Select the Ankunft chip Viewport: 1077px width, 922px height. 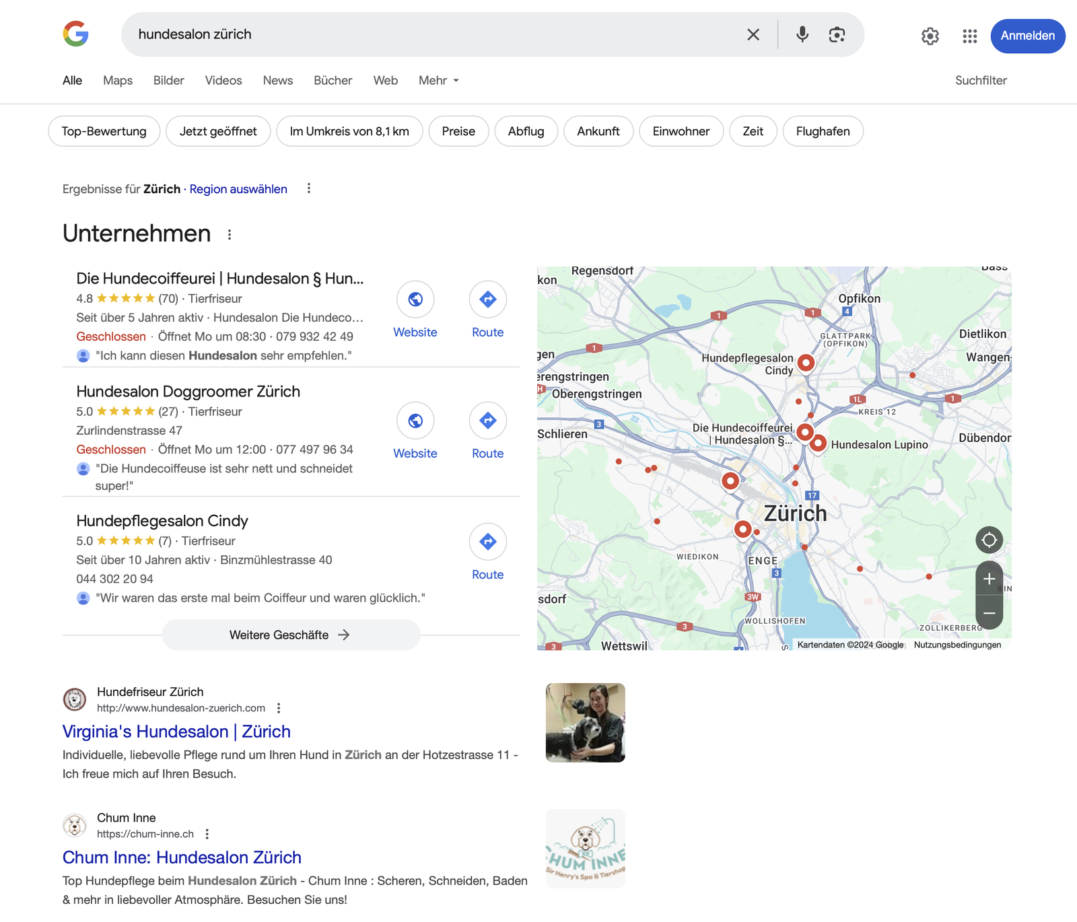tap(598, 131)
